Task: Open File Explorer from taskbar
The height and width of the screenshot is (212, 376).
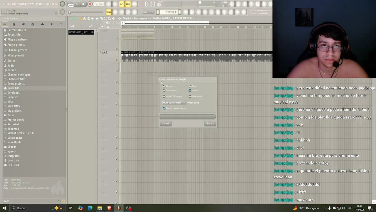Action: pyautogui.click(x=100, y=208)
